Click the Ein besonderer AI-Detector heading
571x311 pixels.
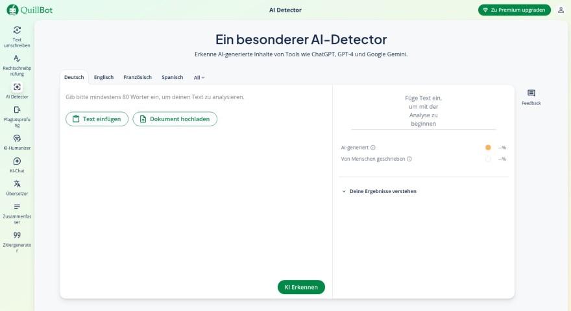coord(301,40)
